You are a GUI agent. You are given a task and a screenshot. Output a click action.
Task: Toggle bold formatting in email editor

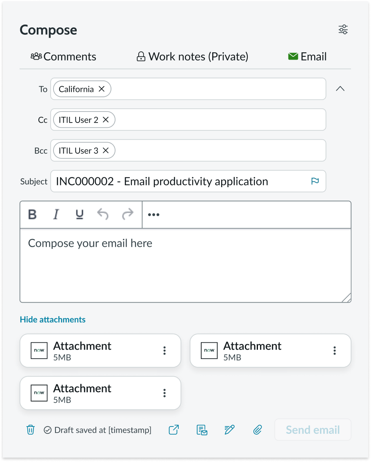coord(32,214)
